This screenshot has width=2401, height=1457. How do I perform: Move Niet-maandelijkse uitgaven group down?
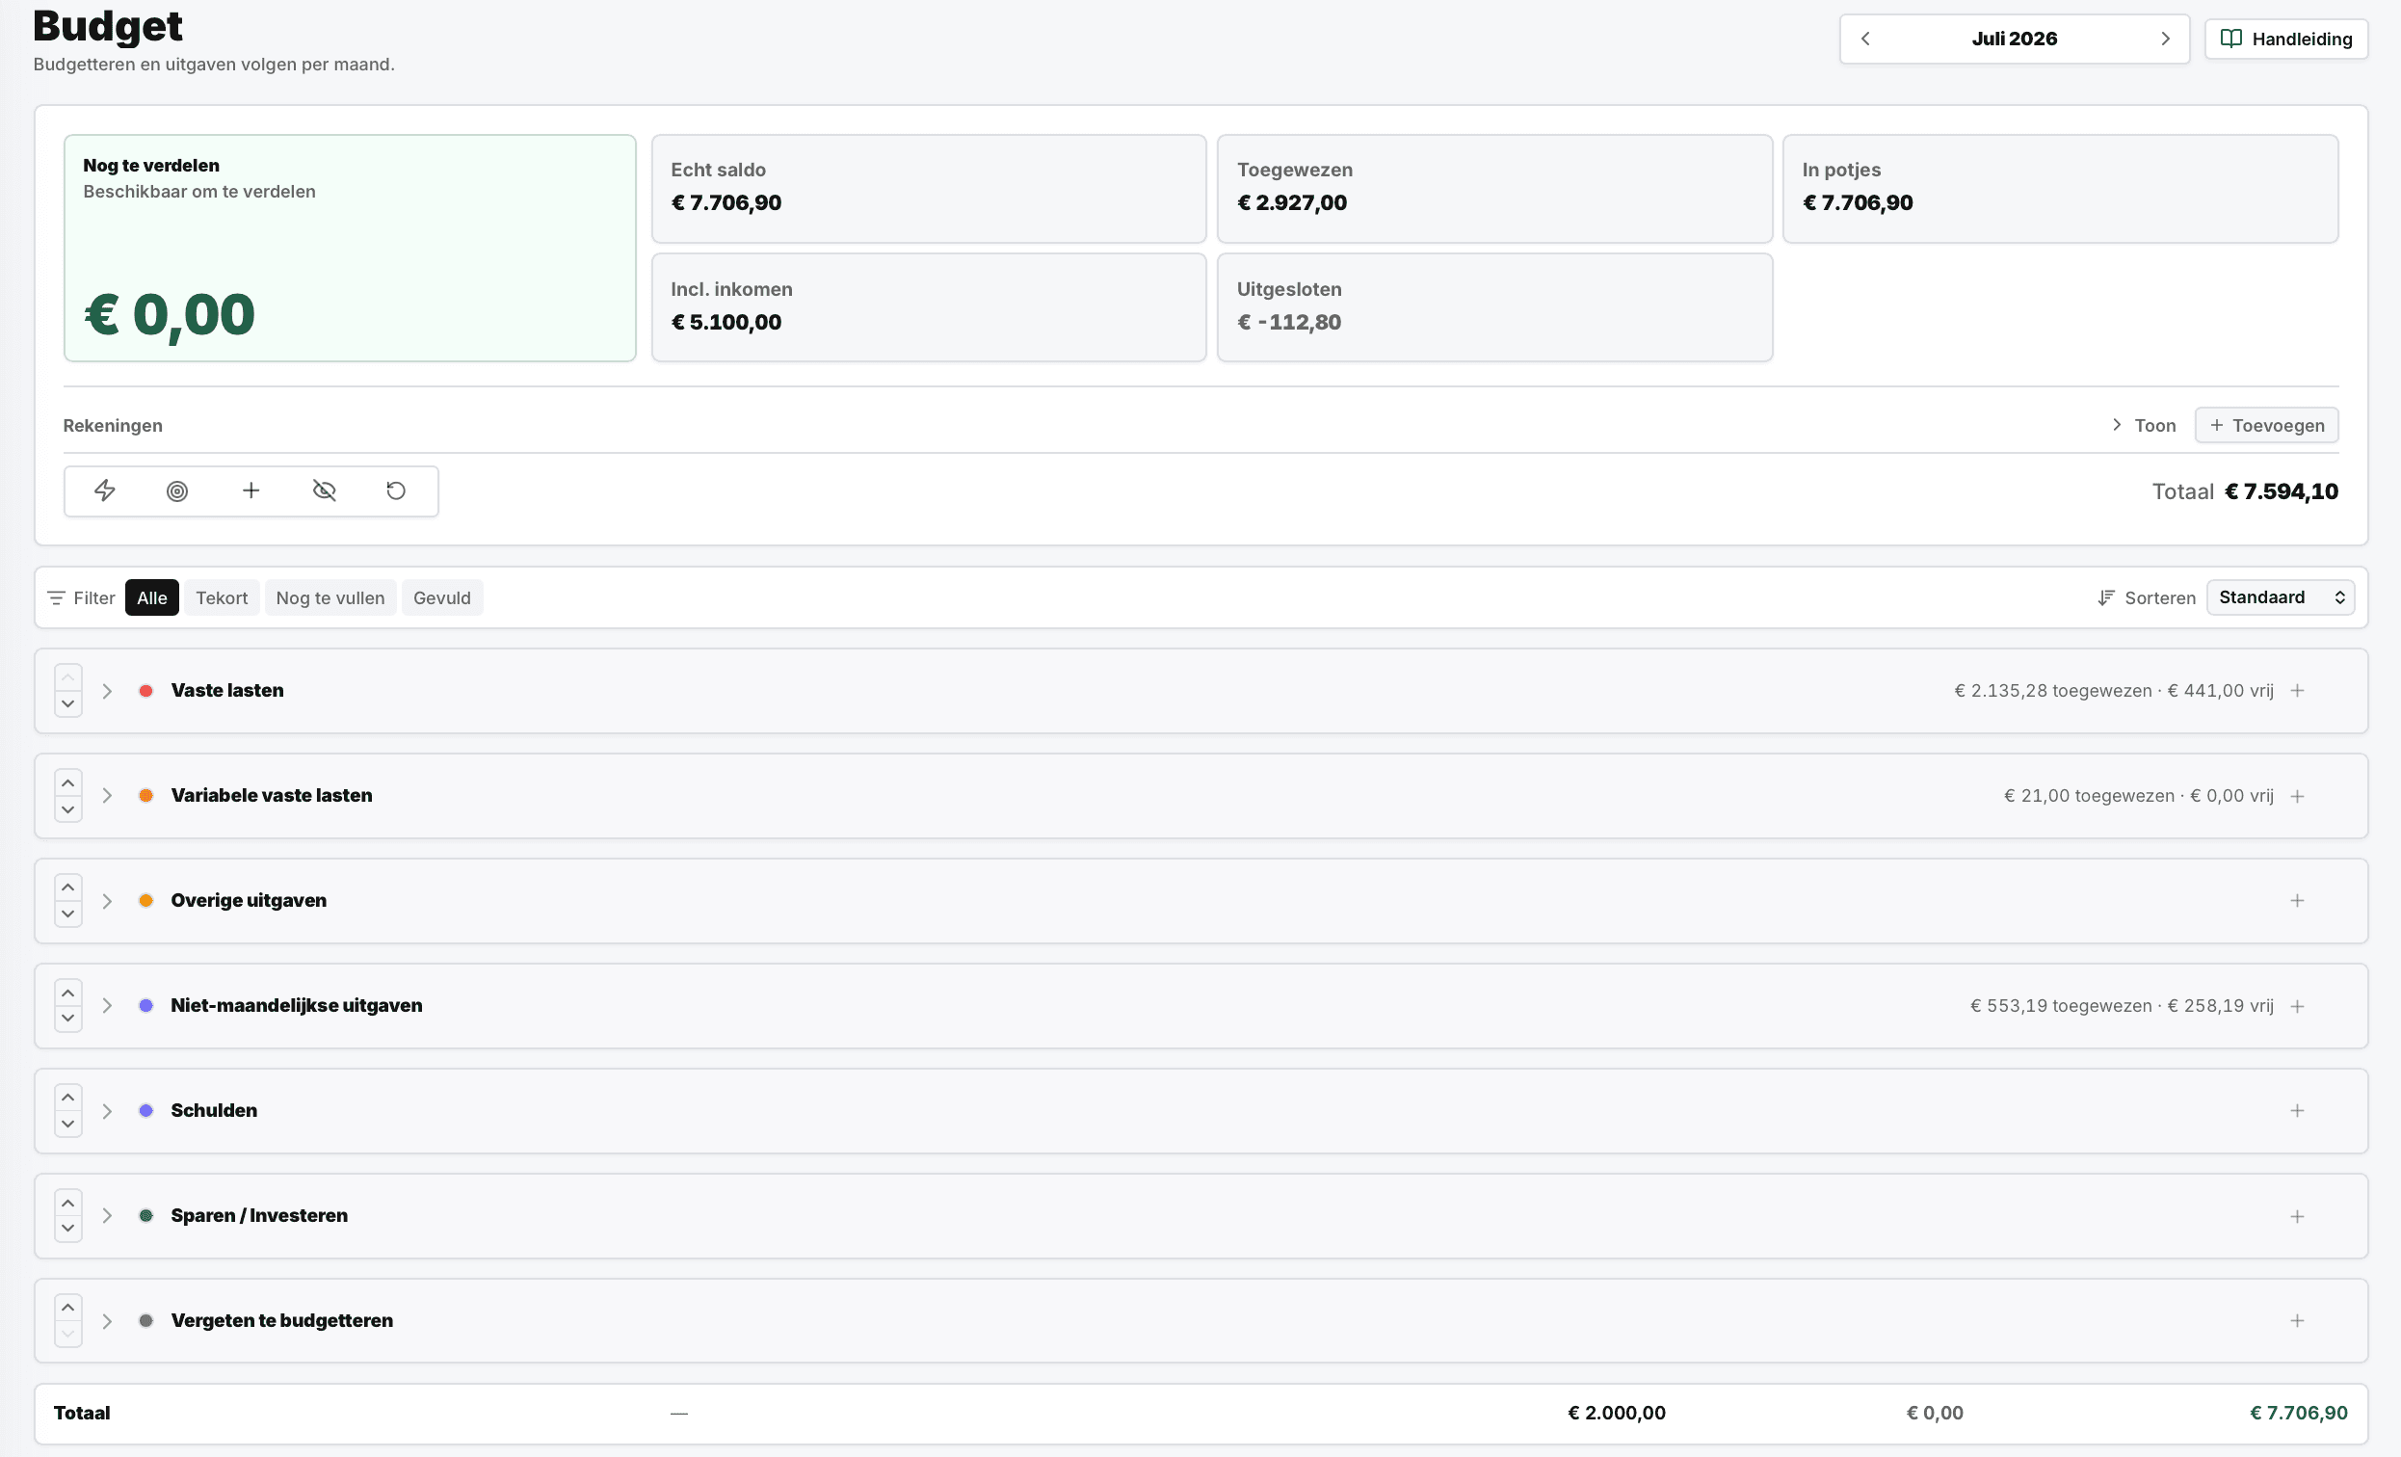[68, 1019]
